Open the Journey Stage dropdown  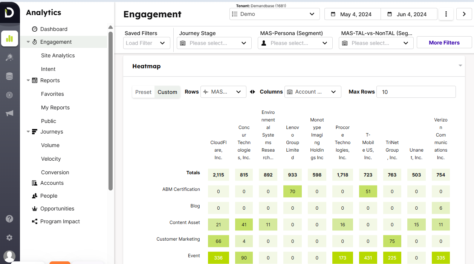[x=214, y=43]
